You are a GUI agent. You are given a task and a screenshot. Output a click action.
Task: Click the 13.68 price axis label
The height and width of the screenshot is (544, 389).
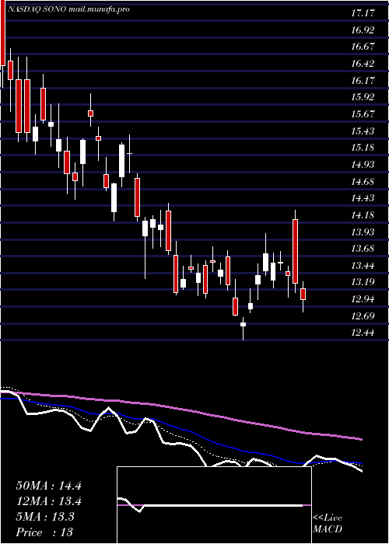pos(363,249)
